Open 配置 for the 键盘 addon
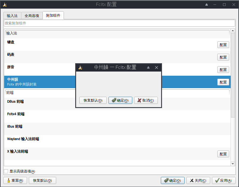 click(x=223, y=45)
